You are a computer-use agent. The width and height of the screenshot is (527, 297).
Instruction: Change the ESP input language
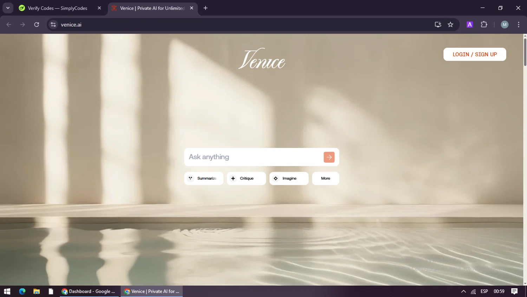coord(484,291)
